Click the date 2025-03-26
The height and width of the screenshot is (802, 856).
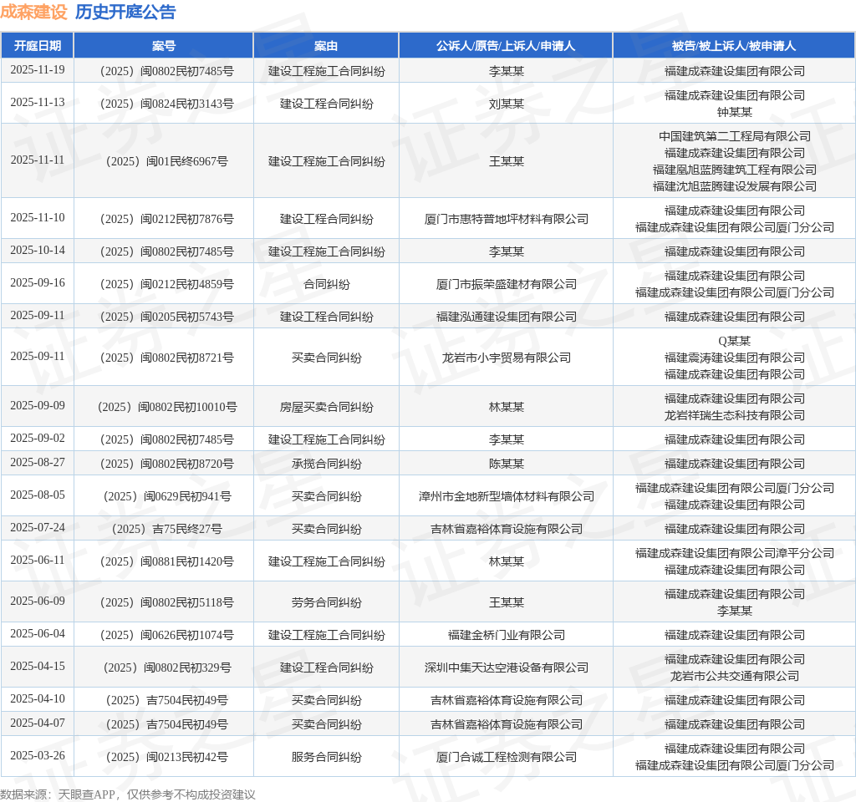(x=37, y=755)
